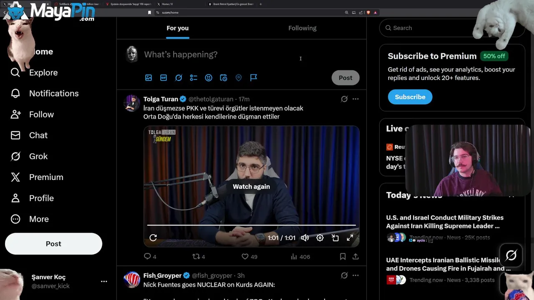
Task: Open Tolga Turan profile name link
Action: pyautogui.click(x=161, y=99)
